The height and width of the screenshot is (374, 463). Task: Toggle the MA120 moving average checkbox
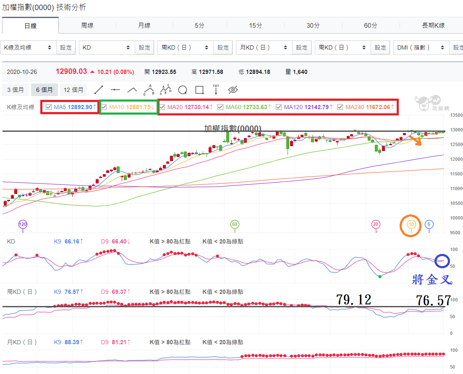pyautogui.click(x=279, y=107)
